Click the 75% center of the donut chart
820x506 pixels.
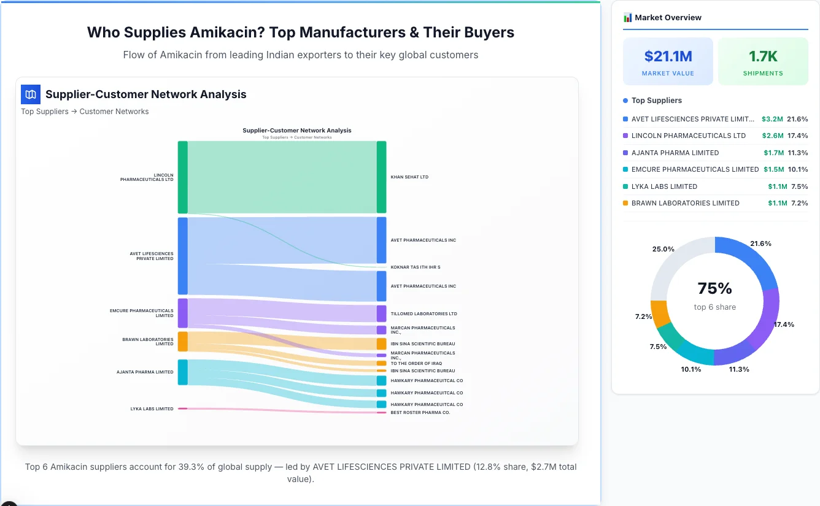point(714,288)
